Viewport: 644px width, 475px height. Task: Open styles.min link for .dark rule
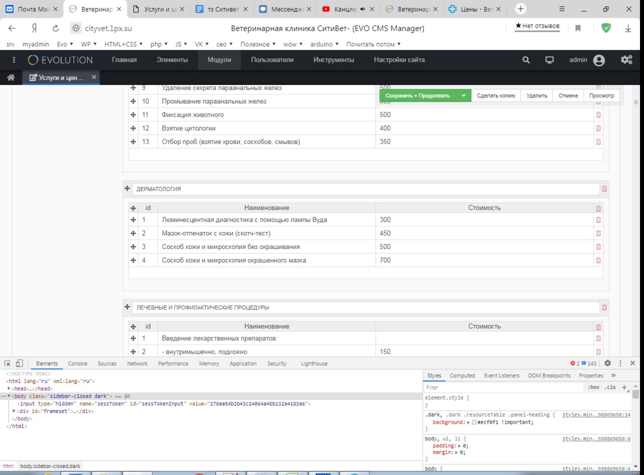pos(596,415)
